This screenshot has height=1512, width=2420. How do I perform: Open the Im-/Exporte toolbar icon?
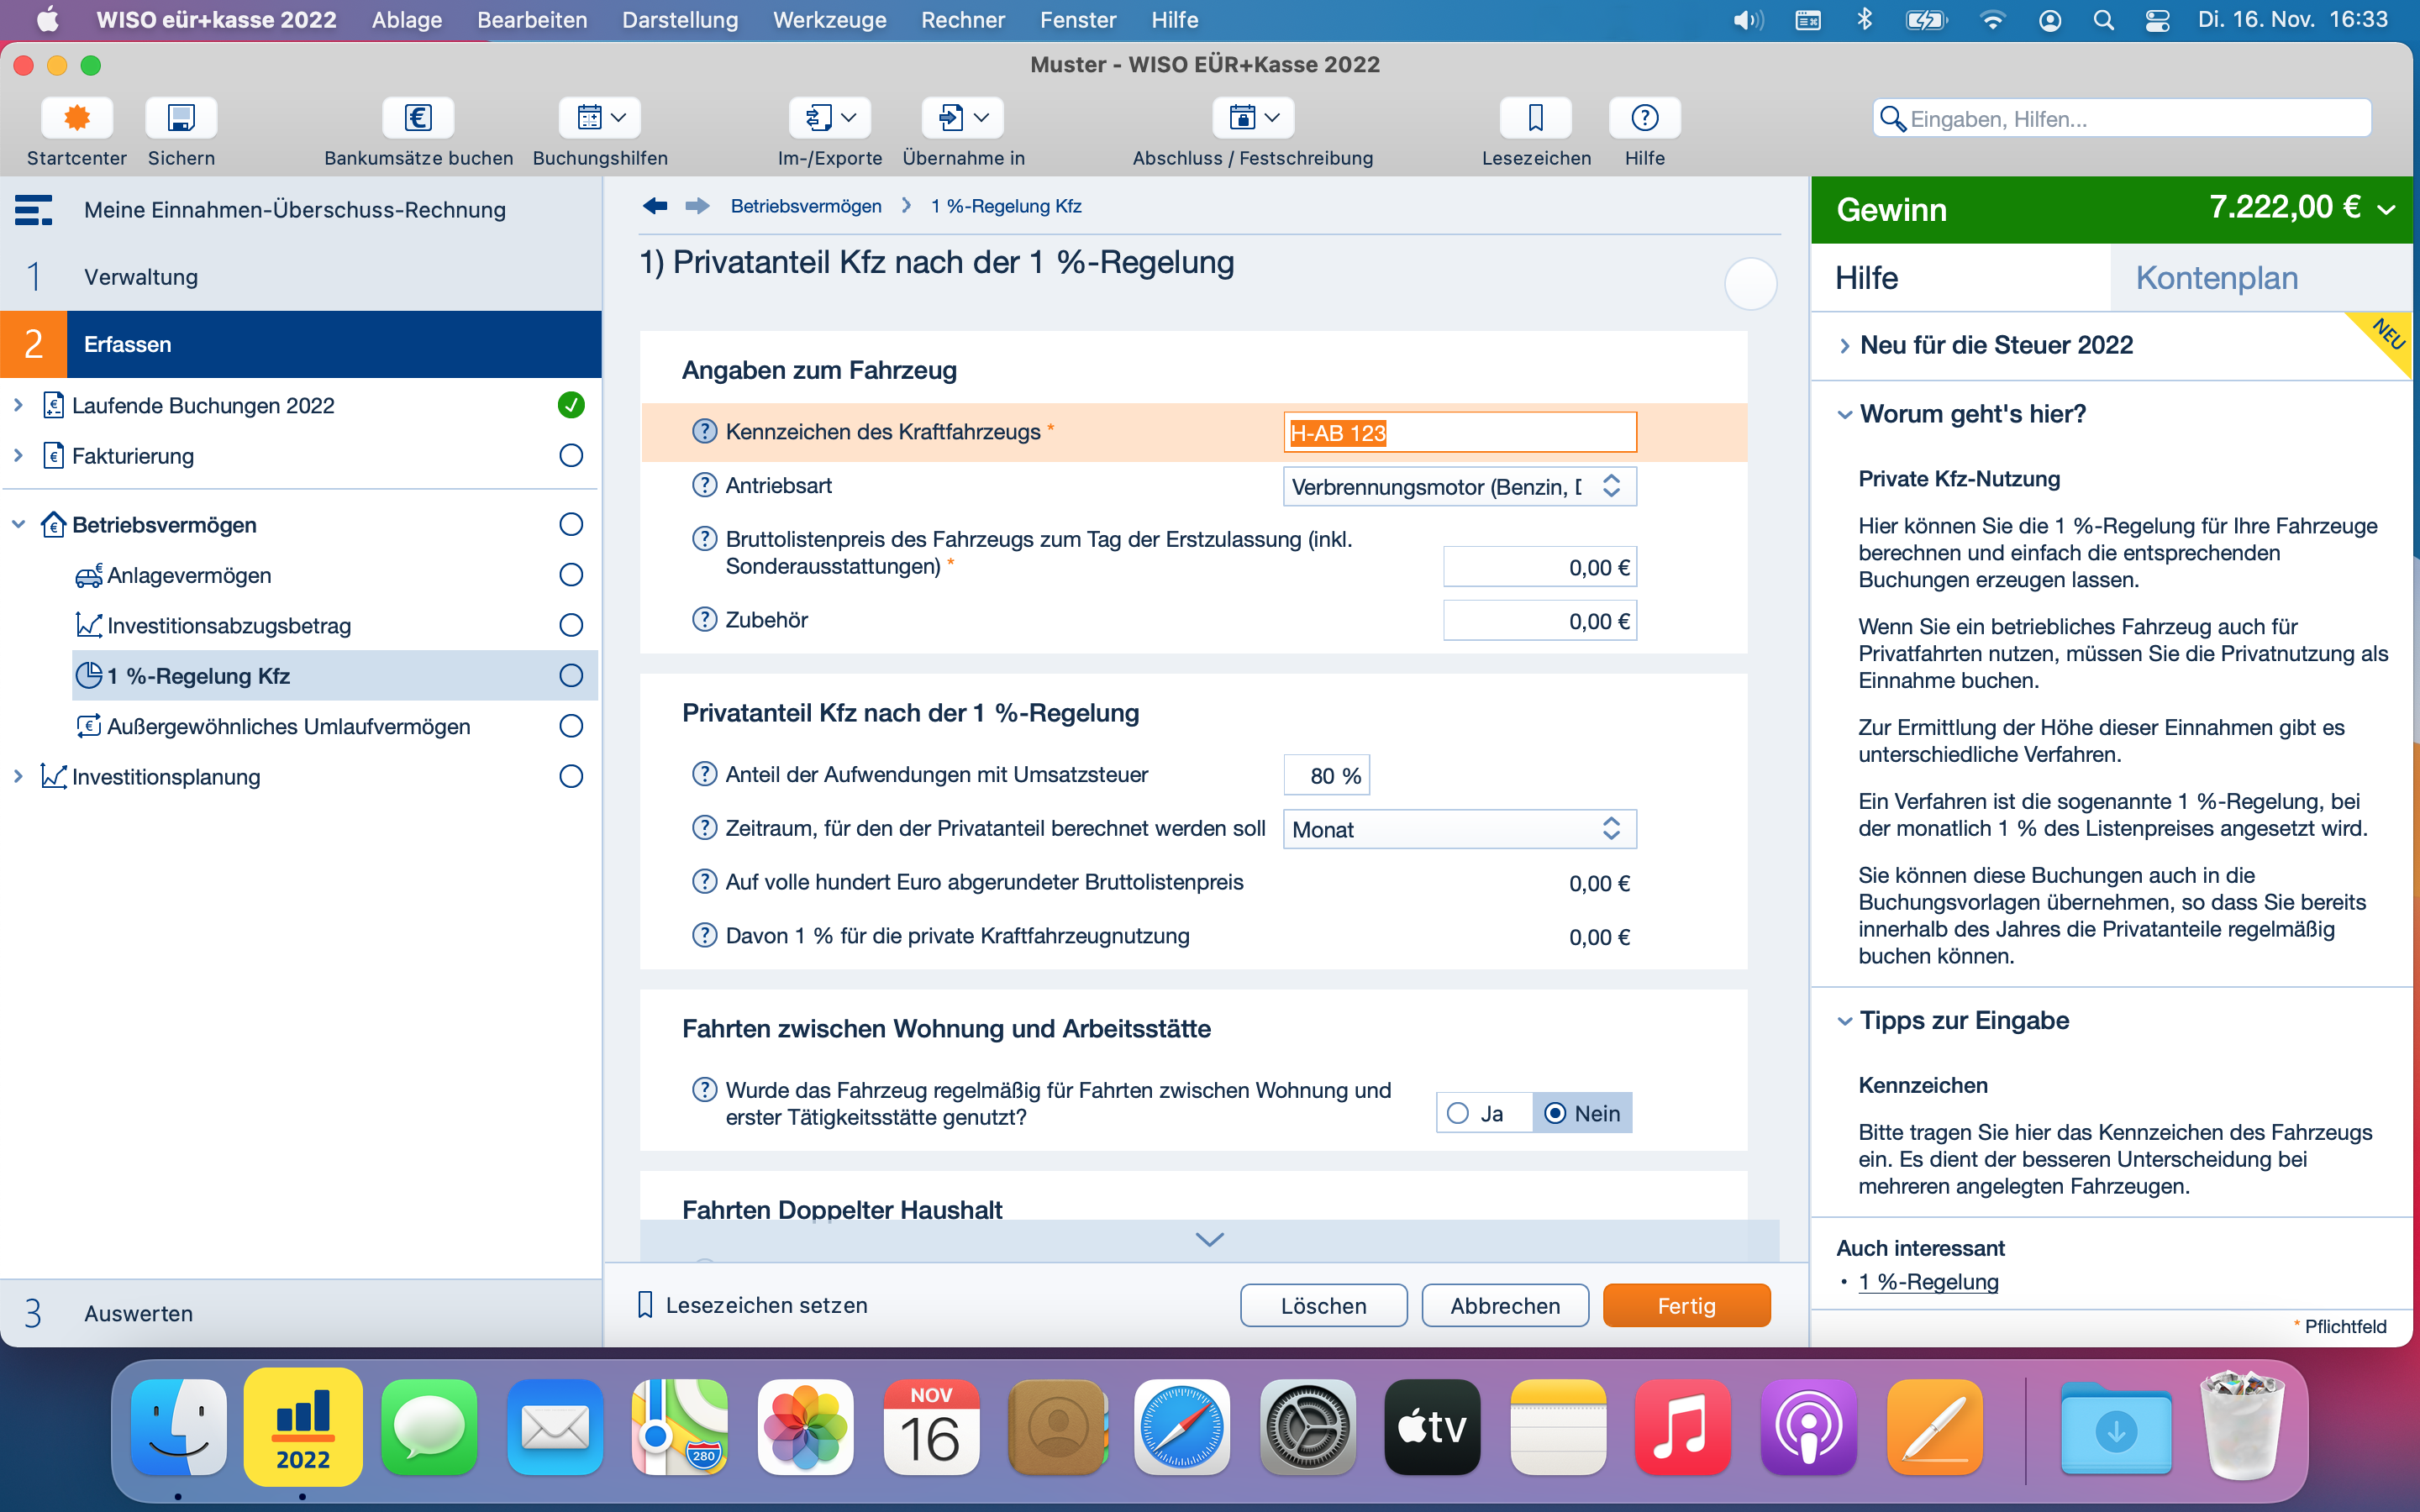pyautogui.click(x=830, y=118)
